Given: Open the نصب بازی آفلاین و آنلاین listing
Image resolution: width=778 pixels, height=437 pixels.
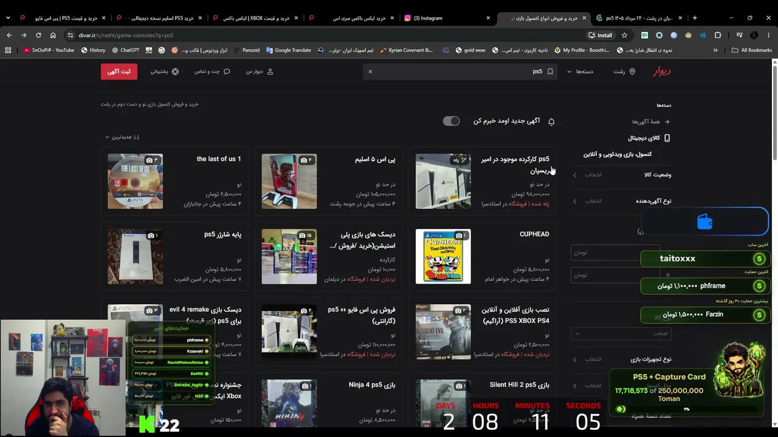Looking at the screenshot, I should pos(483,332).
